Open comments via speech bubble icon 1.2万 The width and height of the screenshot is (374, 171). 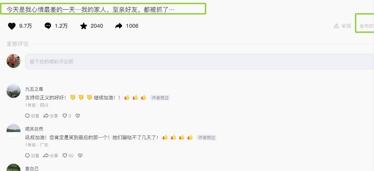48,26
